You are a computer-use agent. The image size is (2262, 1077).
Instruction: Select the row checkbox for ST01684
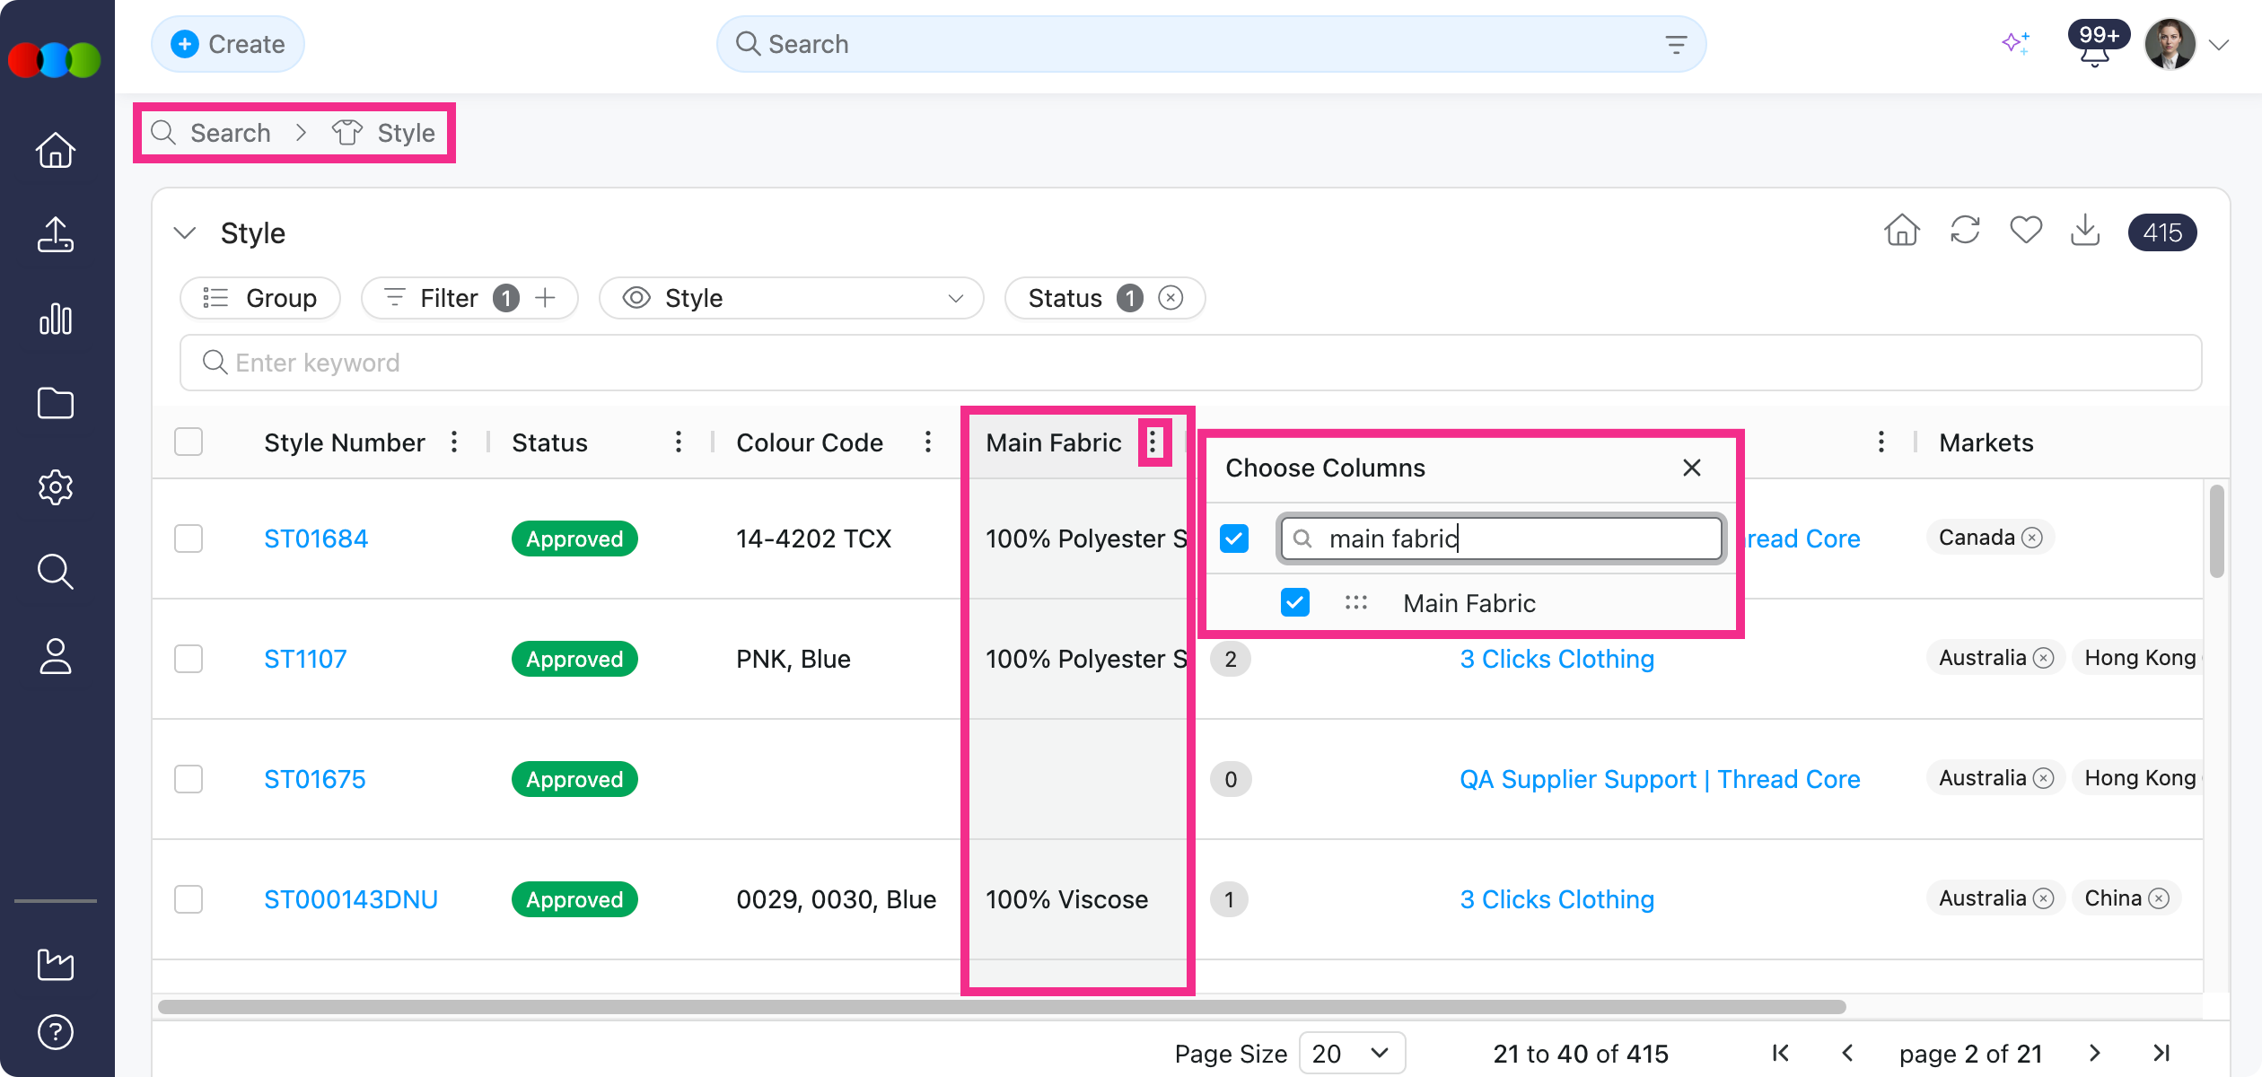[x=188, y=538]
